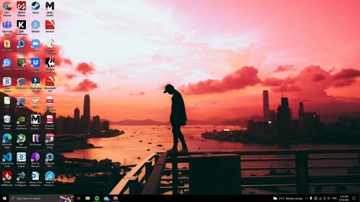
Task: Select the R i386 desktop shortcut
Action: coord(21,83)
